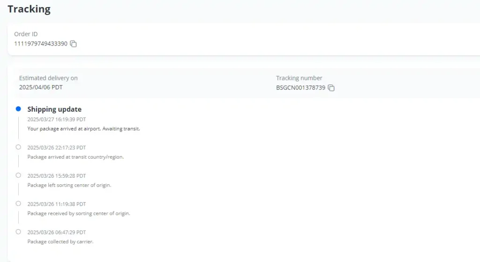Select order number 1111979749433390
Image resolution: width=480 pixels, height=262 pixels.
point(41,44)
